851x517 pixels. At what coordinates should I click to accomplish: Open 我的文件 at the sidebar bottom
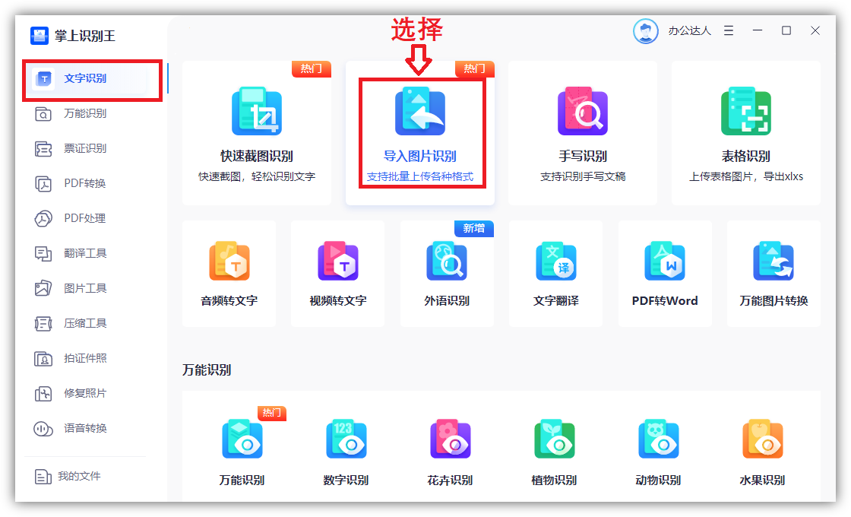(78, 476)
